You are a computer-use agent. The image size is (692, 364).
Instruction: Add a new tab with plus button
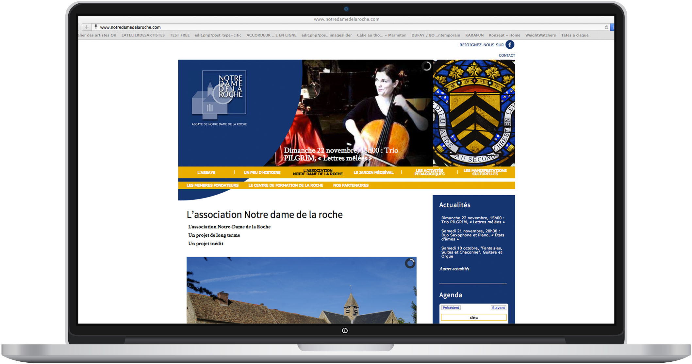tap(87, 27)
